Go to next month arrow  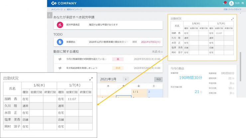click(126, 79)
